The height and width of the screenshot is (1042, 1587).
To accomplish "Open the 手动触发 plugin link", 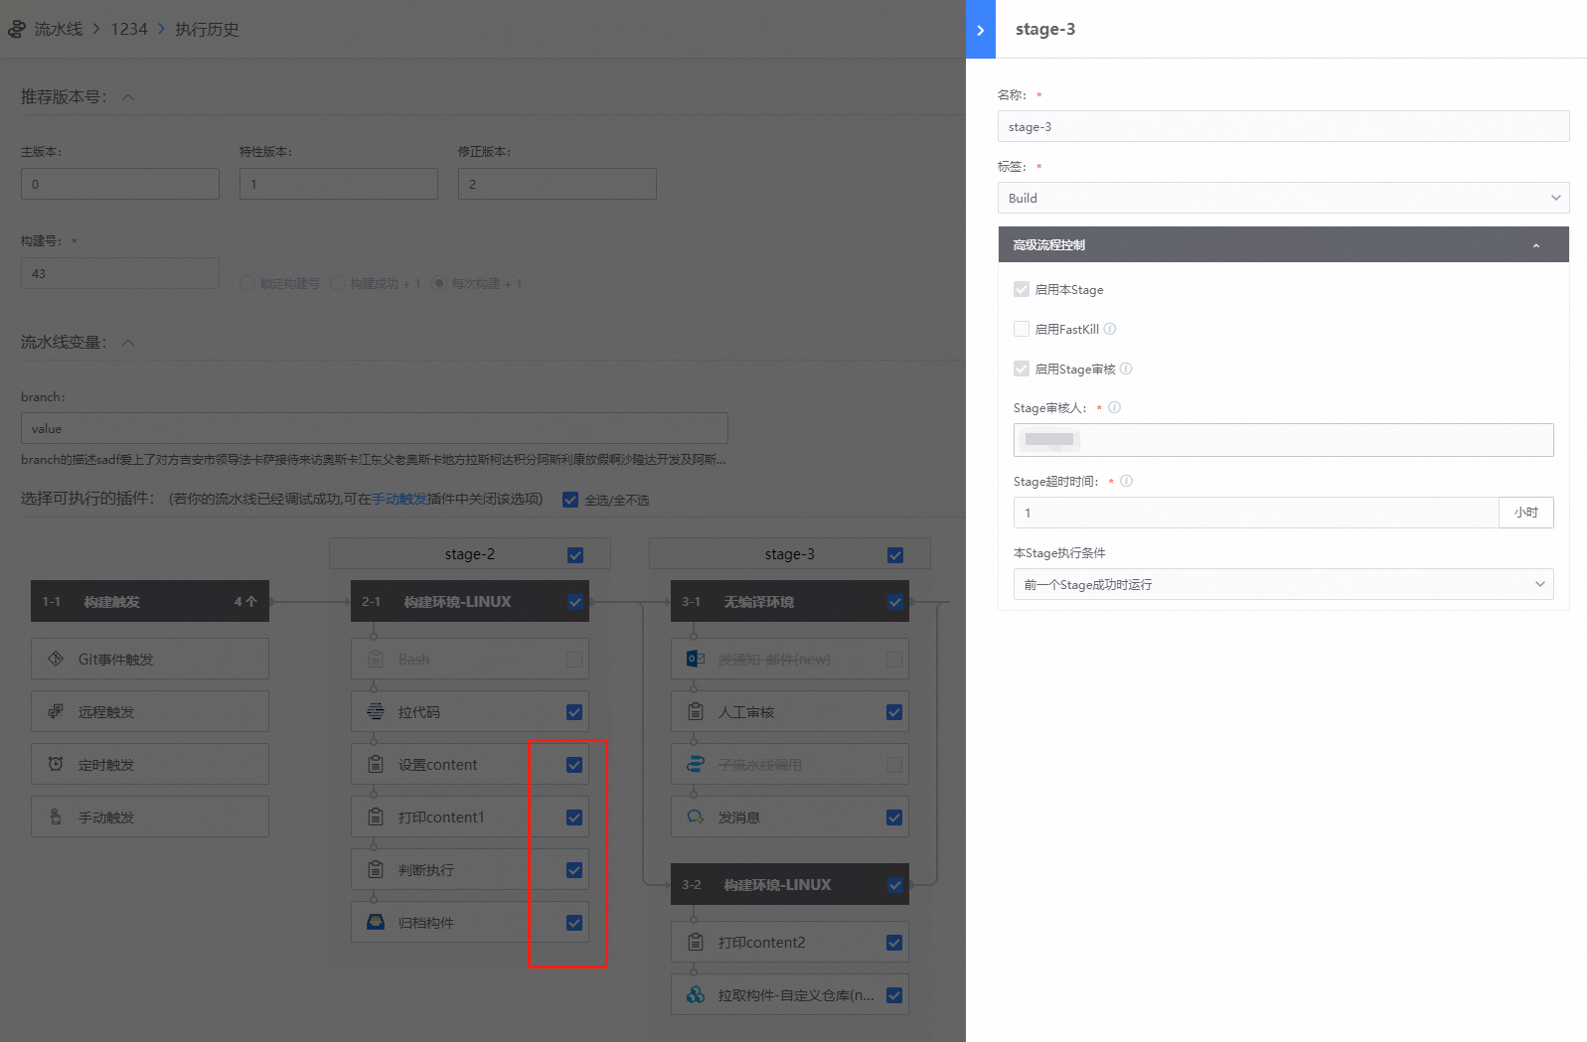I will click(x=399, y=499).
